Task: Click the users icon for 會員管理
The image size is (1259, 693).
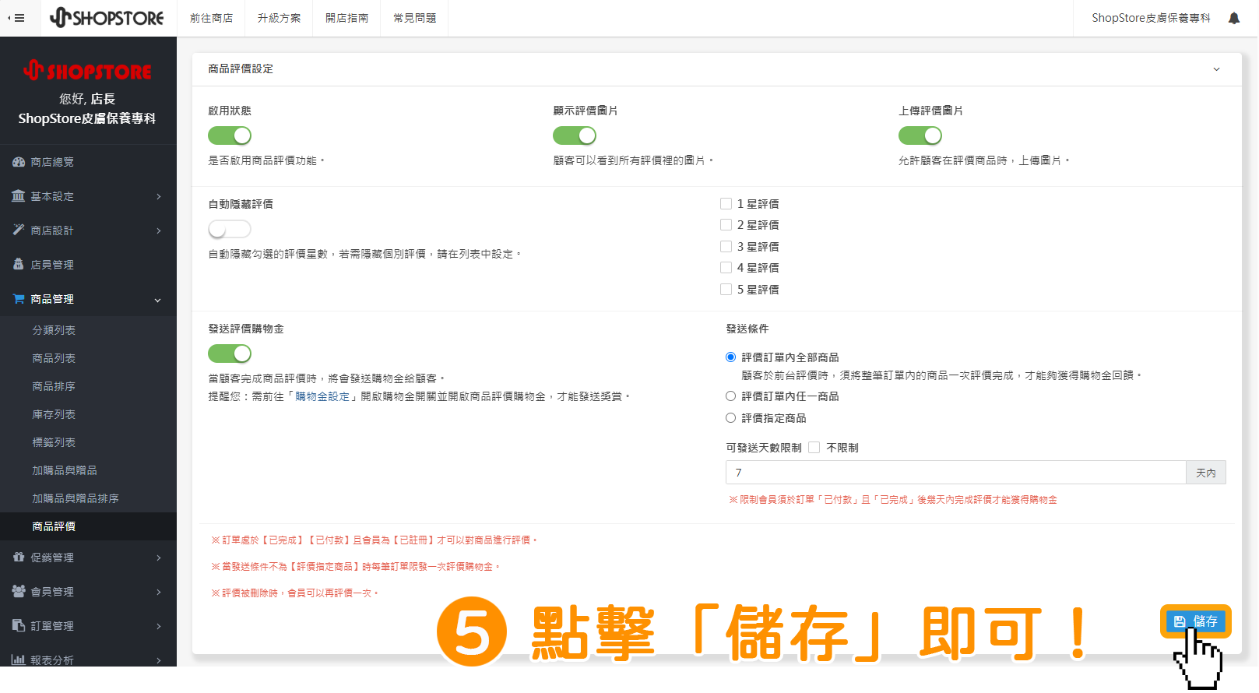Action: [19, 592]
